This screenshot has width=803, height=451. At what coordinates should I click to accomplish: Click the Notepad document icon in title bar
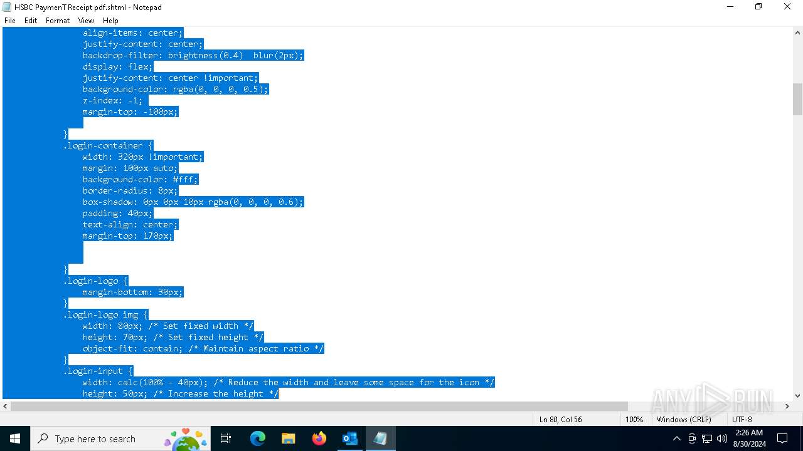pos(7,7)
